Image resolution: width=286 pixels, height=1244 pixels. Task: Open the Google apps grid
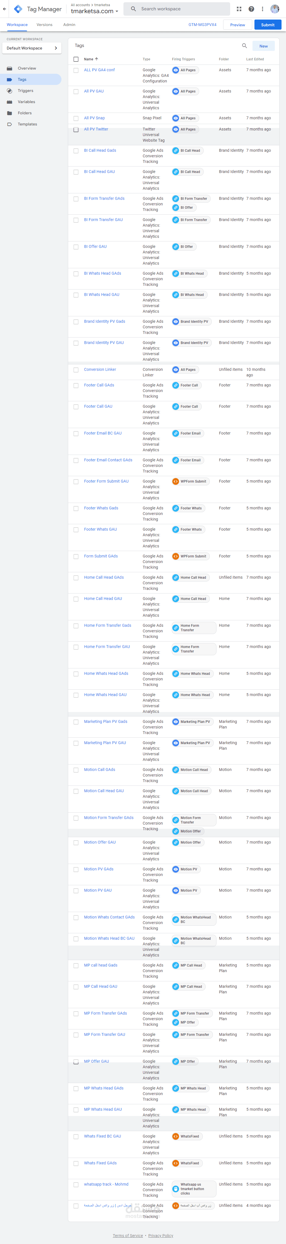pyautogui.click(x=239, y=9)
